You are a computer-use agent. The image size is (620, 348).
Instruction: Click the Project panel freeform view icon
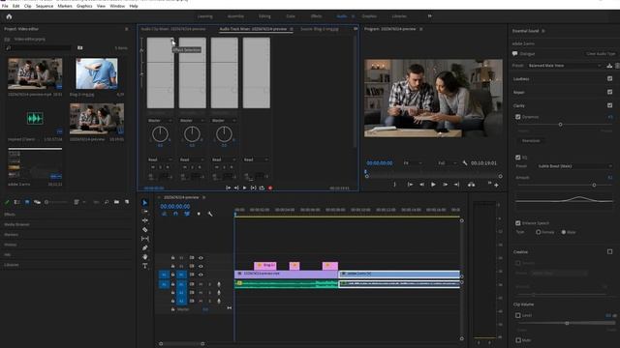coord(37,202)
